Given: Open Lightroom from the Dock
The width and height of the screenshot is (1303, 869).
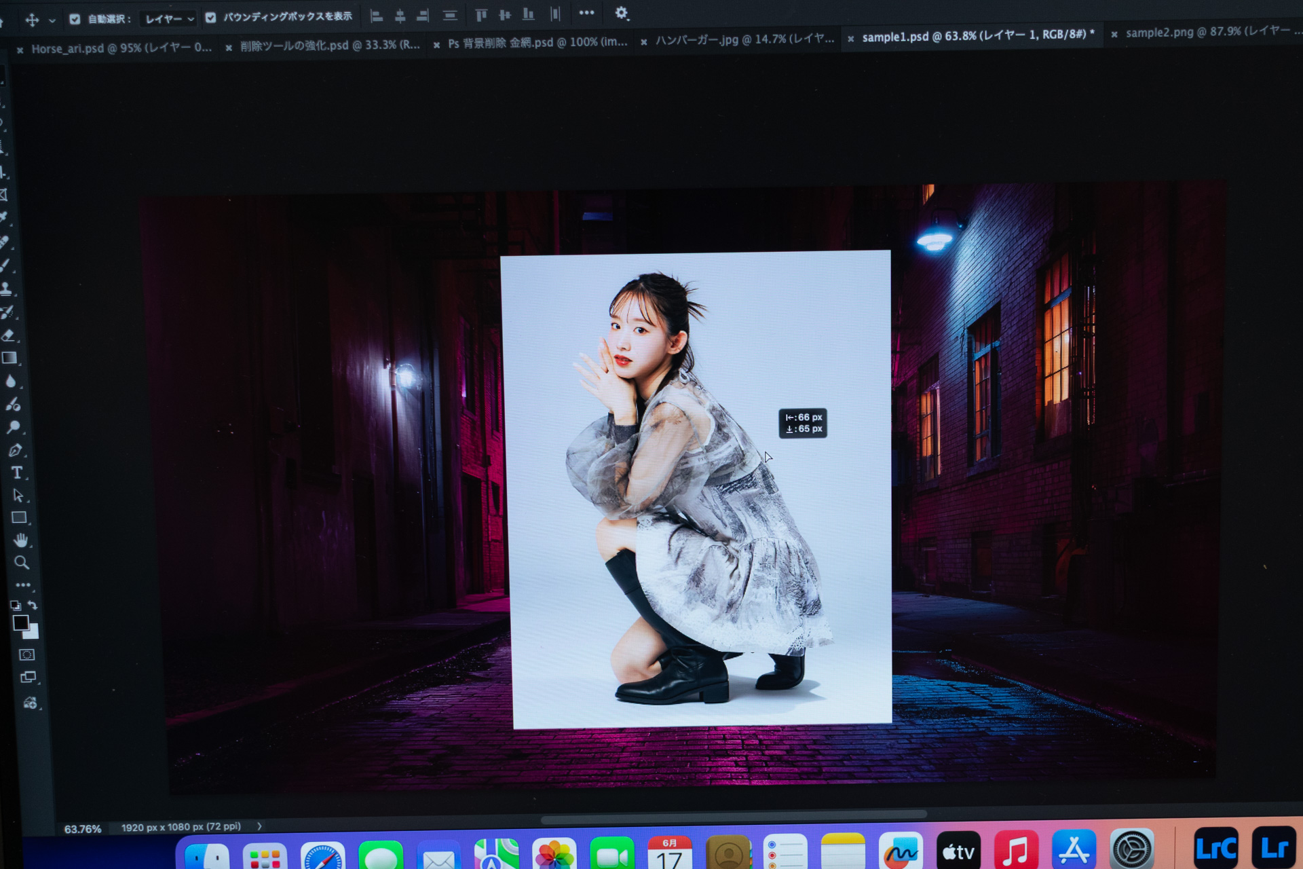Looking at the screenshot, I should tap(1274, 848).
